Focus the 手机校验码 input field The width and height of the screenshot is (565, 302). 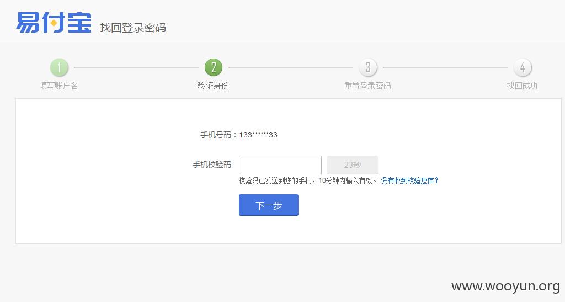point(280,165)
